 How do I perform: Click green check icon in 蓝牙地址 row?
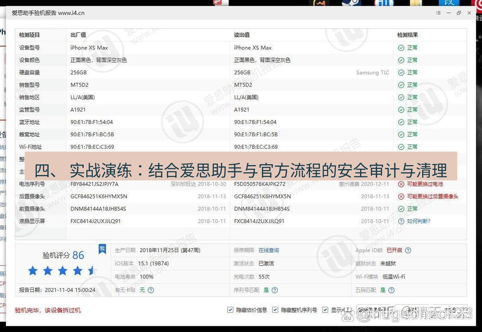click(x=401, y=122)
